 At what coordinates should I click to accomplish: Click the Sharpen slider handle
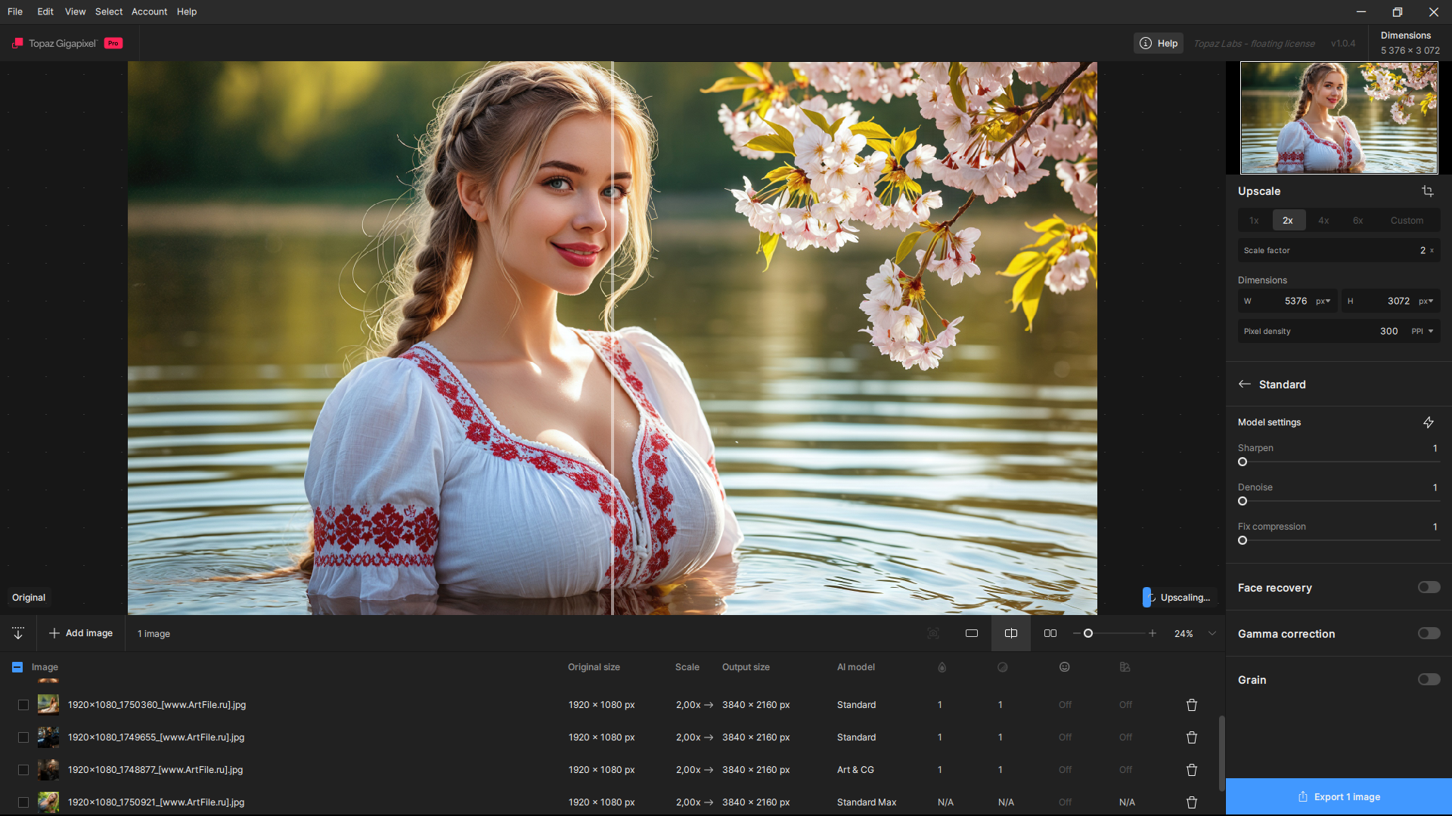(1243, 462)
